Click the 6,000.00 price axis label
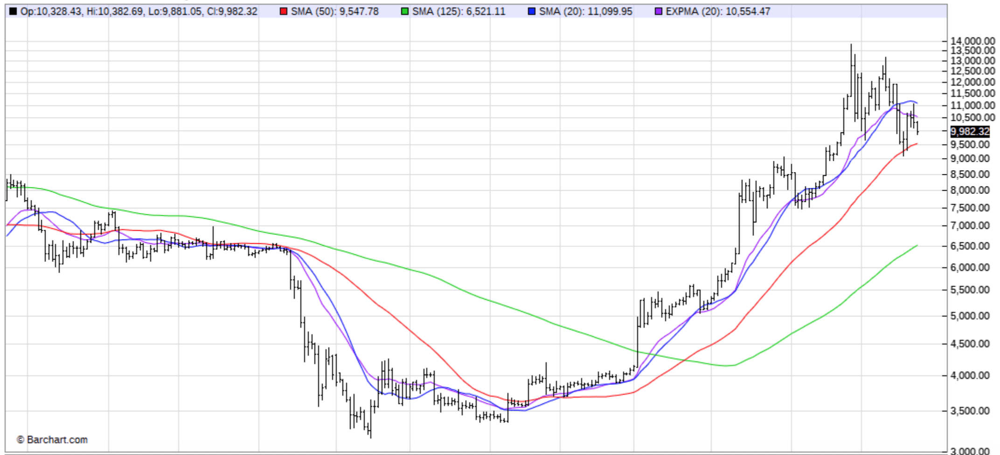Viewport: 1000px width, 455px height. click(x=970, y=268)
